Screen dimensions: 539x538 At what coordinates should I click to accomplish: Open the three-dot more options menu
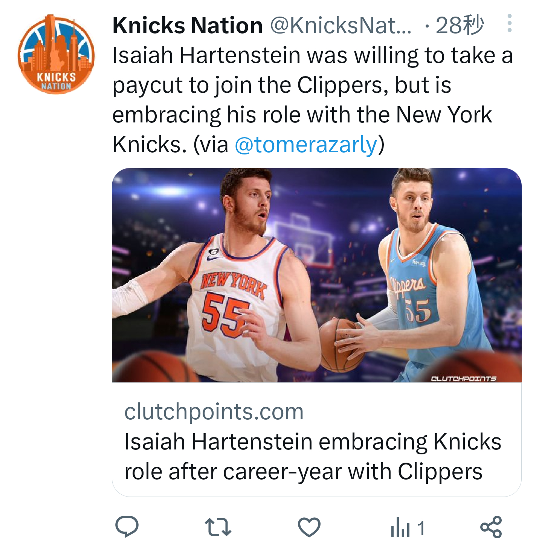(509, 23)
